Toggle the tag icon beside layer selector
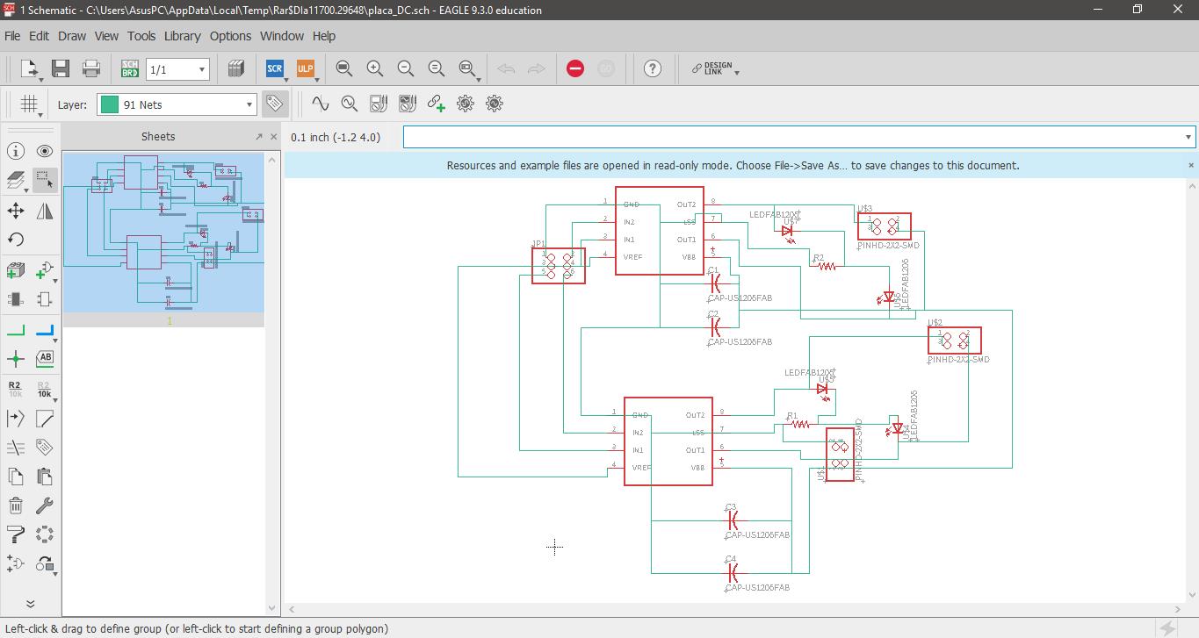This screenshot has height=638, width=1199. (274, 104)
